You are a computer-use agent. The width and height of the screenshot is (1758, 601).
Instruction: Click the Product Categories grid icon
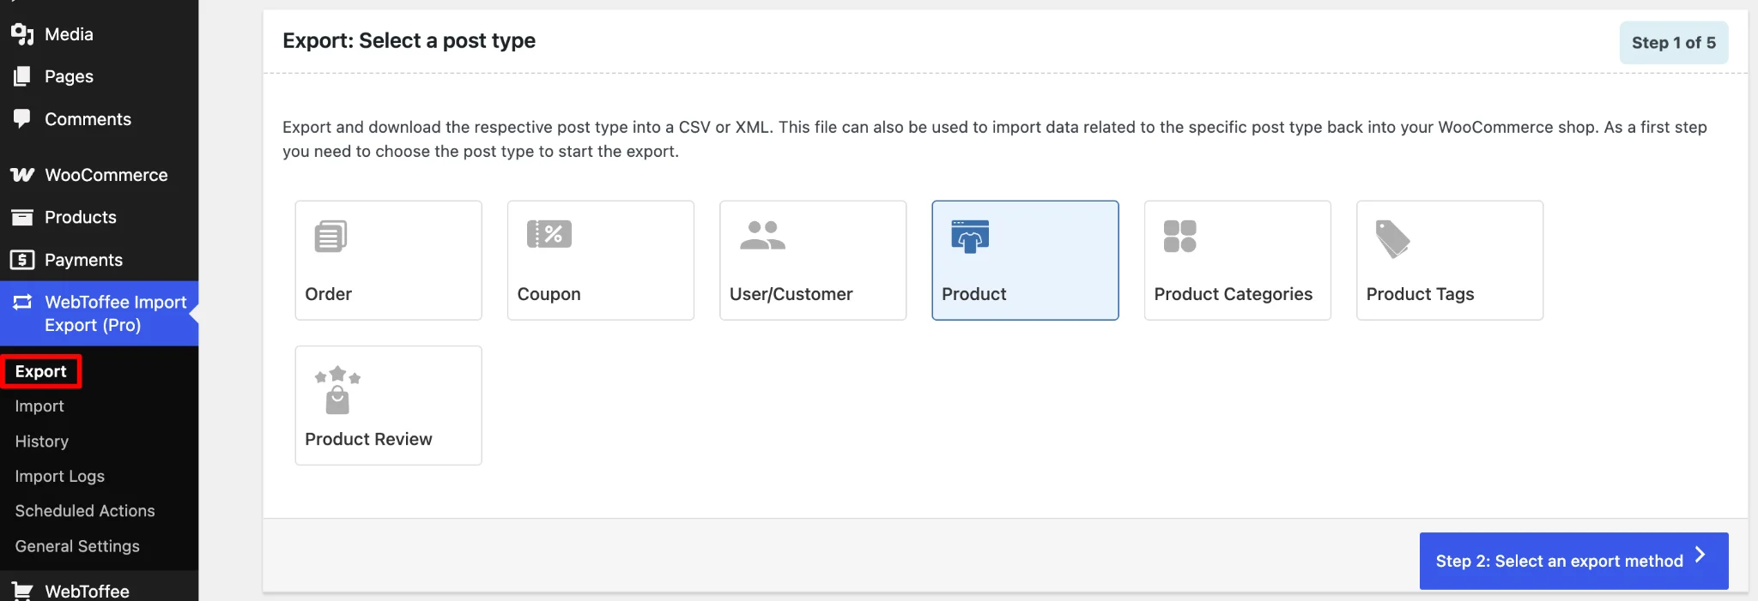[1179, 236]
